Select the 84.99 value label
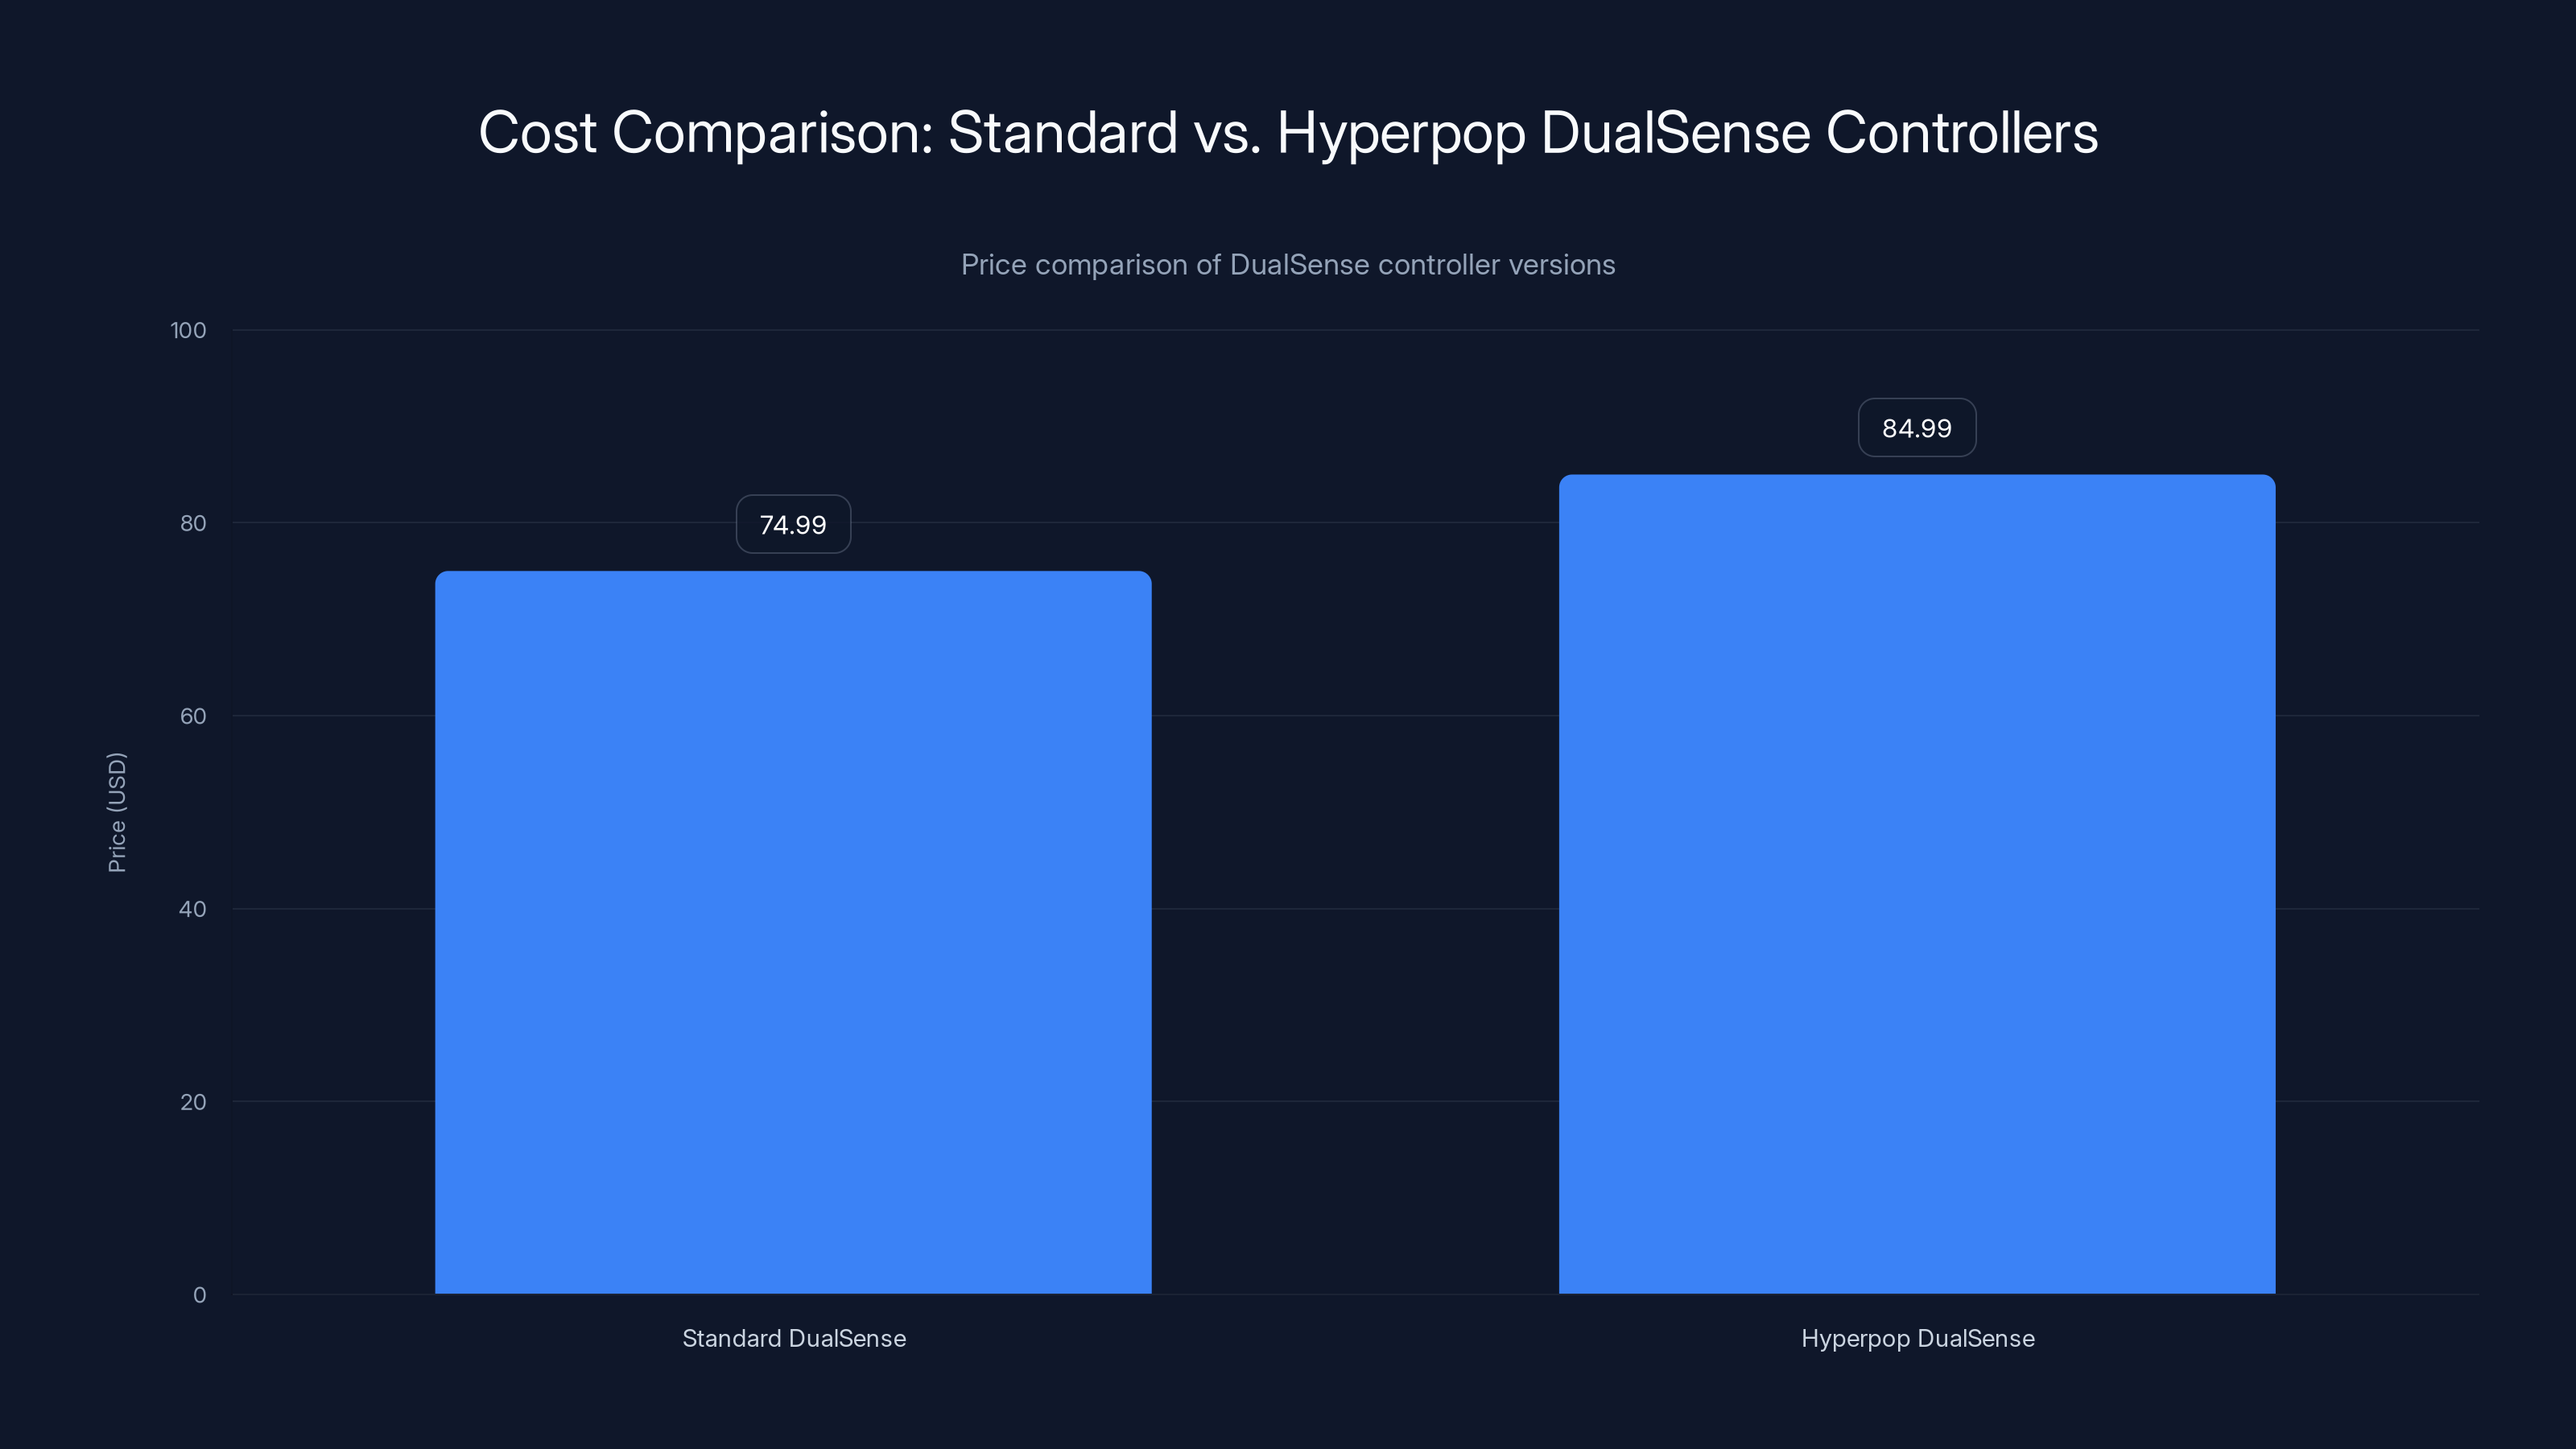Screen dimensions: 2576x1449 (1916, 427)
